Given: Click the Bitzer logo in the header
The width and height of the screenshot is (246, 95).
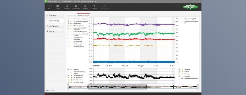Looking at the screenshot, I should pos(191,7).
